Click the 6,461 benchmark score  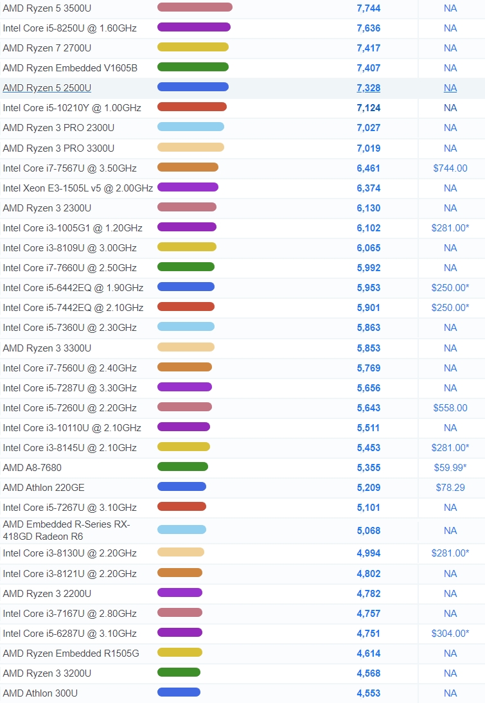click(369, 168)
